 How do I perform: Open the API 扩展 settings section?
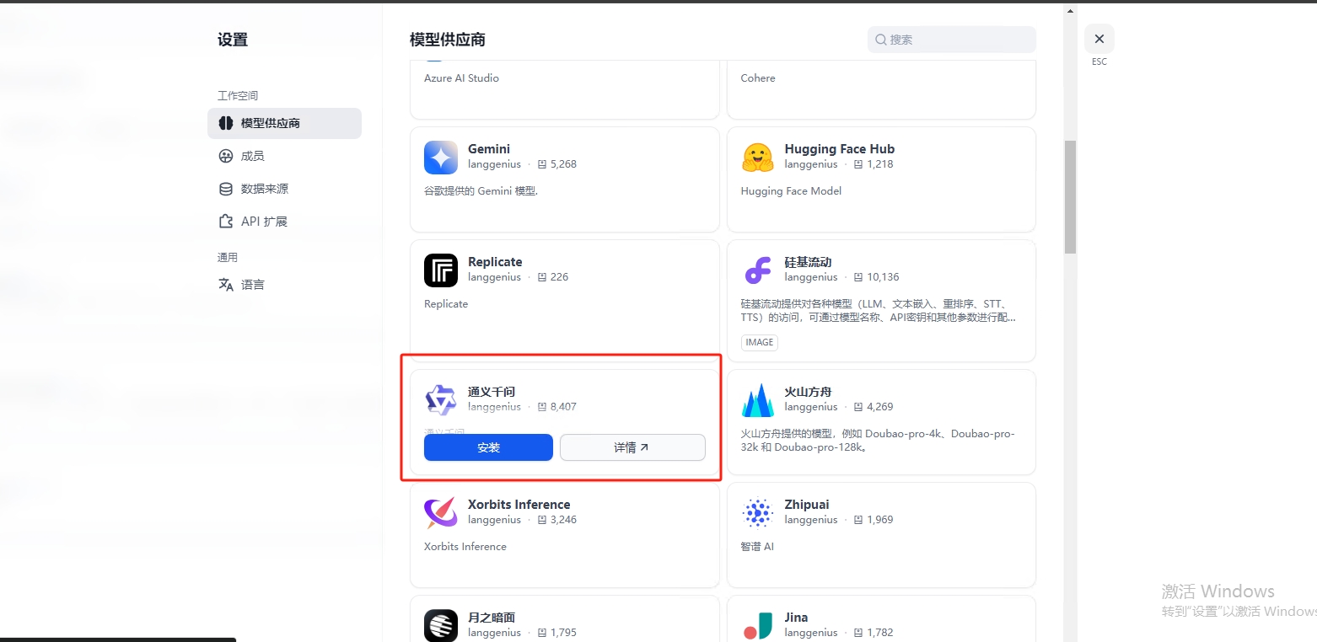(x=284, y=222)
